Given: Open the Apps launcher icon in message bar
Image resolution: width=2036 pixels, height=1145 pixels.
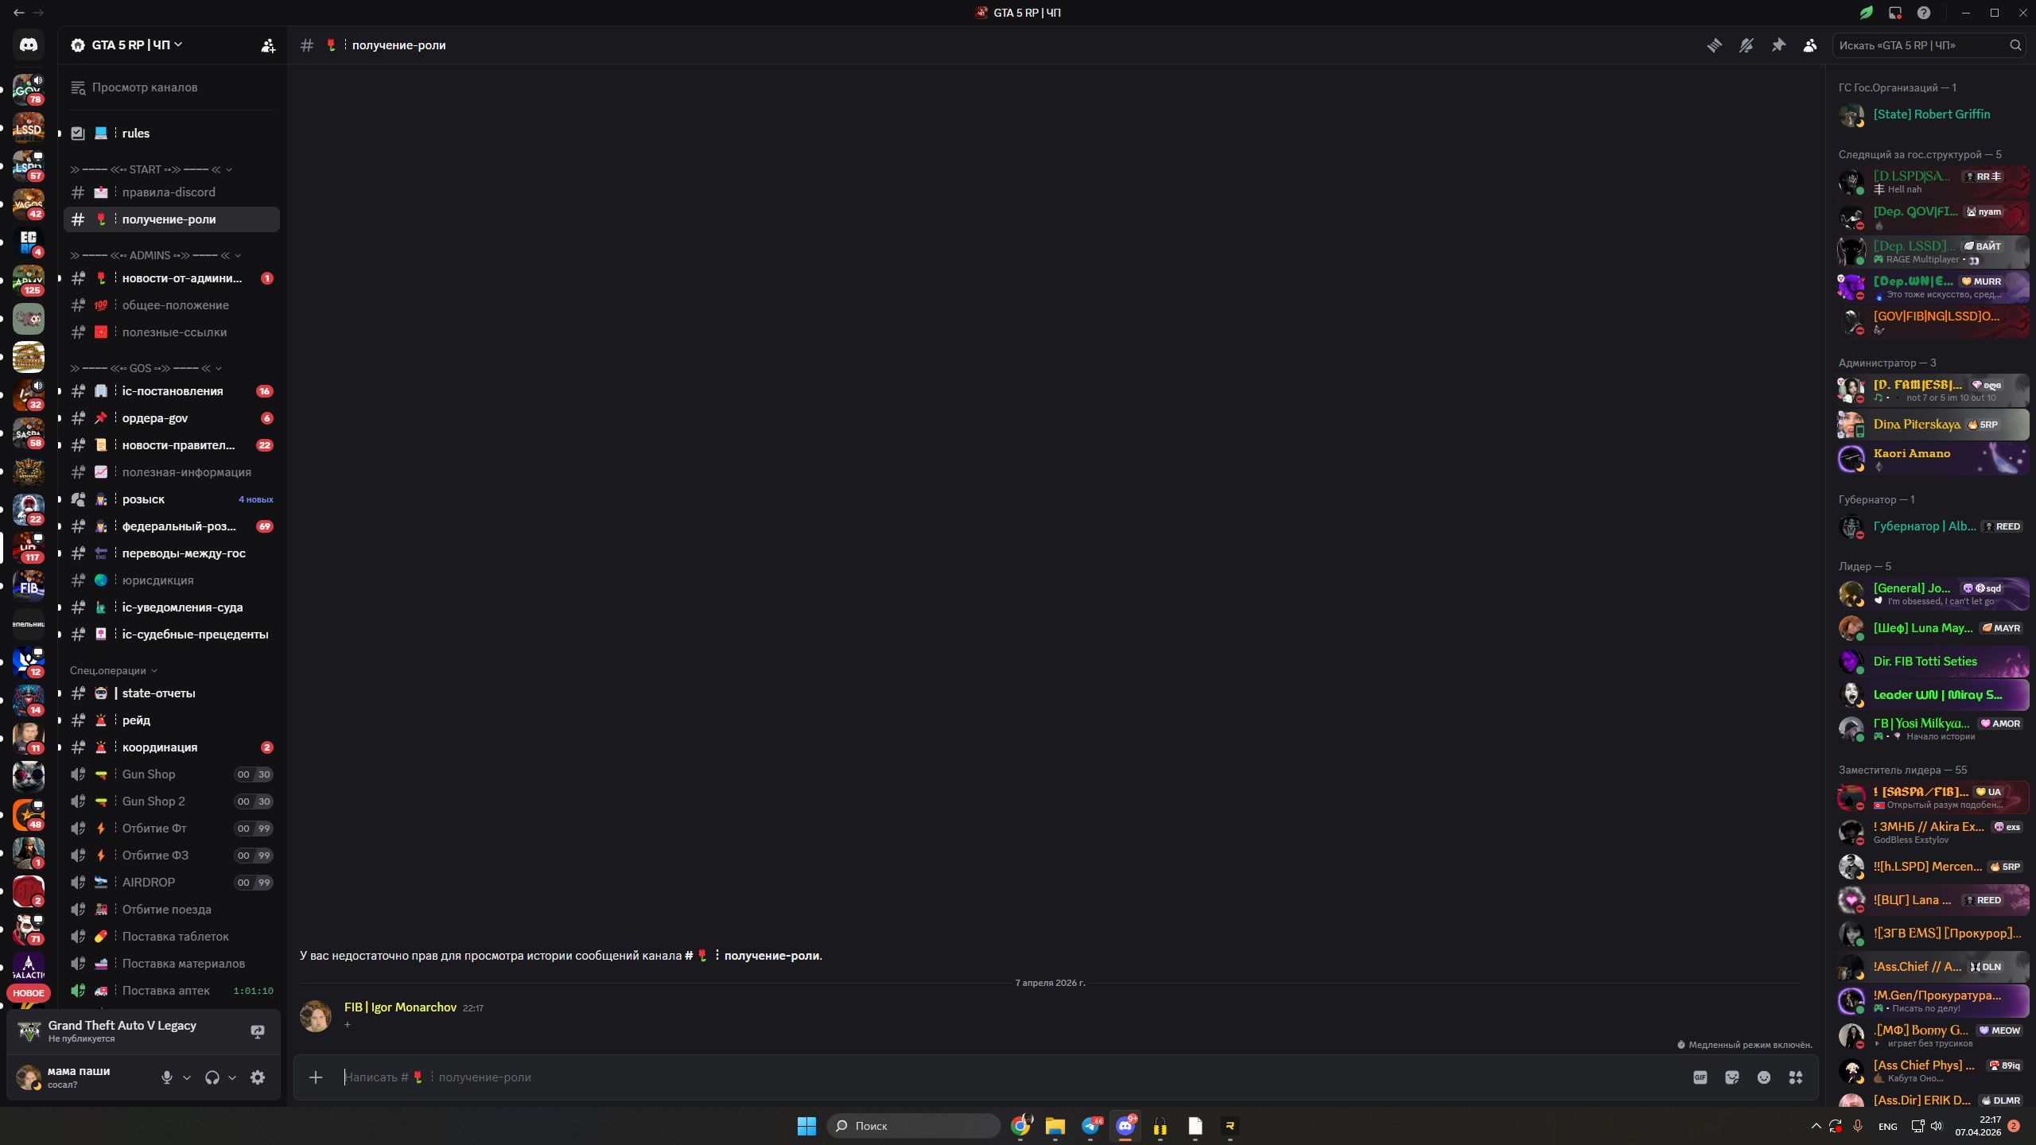Looking at the screenshot, I should tap(1795, 1077).
